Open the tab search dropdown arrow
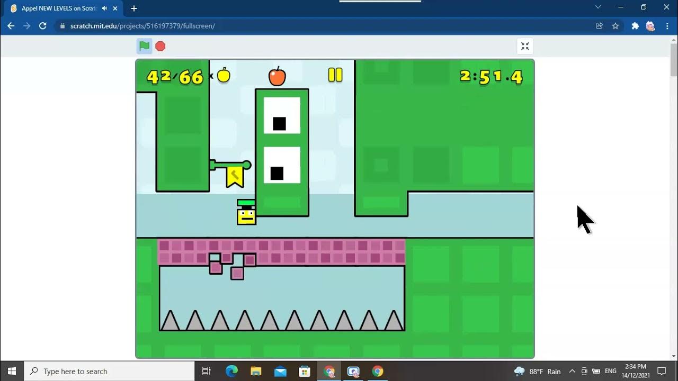Screen dimensions: 678x381 pyautogui.click(x=598, y=7)
